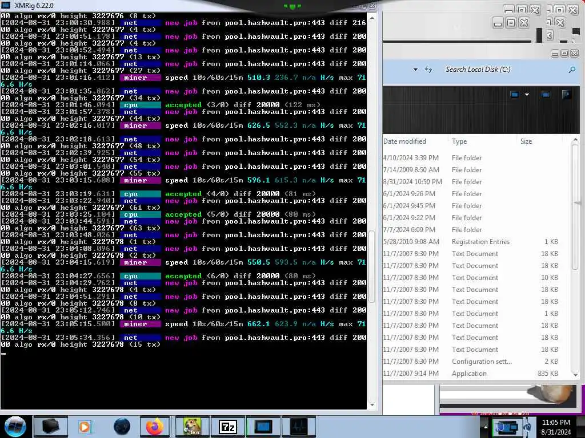Image resolution: width=585 pixels, height=438 pixels.
Task: Sort files by the Type column
Action: 459,141
